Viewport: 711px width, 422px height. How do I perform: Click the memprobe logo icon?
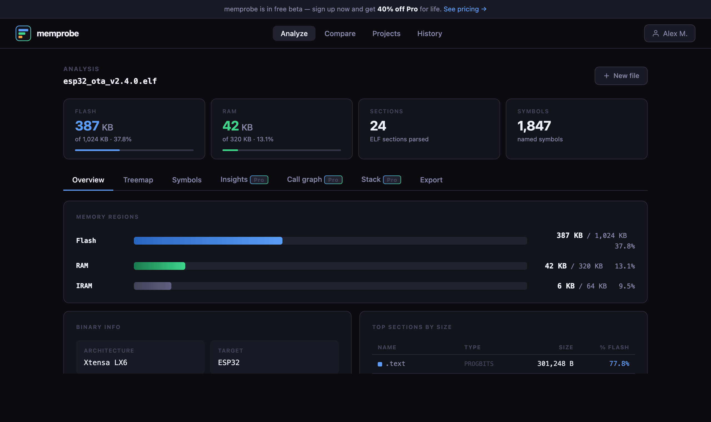tap(23, 33)
